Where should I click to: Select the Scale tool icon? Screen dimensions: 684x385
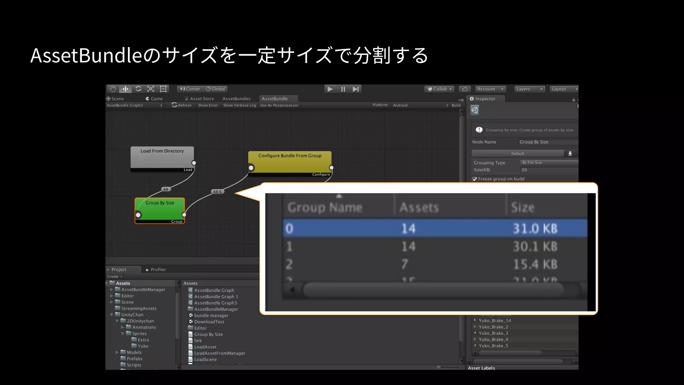(151, 89)
